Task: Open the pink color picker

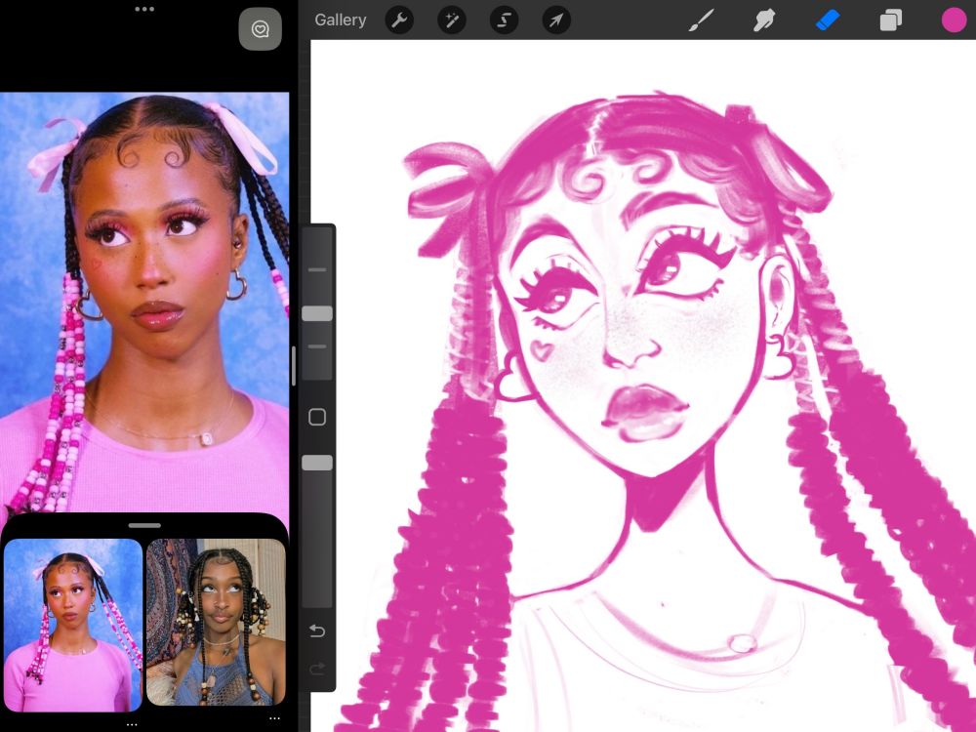Action: (x=954, y=20)
